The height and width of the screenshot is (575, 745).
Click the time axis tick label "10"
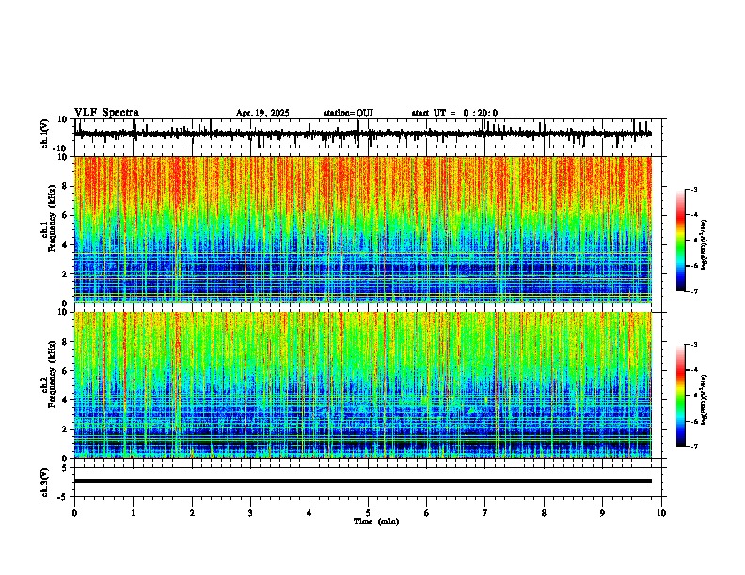pos(661,513)
